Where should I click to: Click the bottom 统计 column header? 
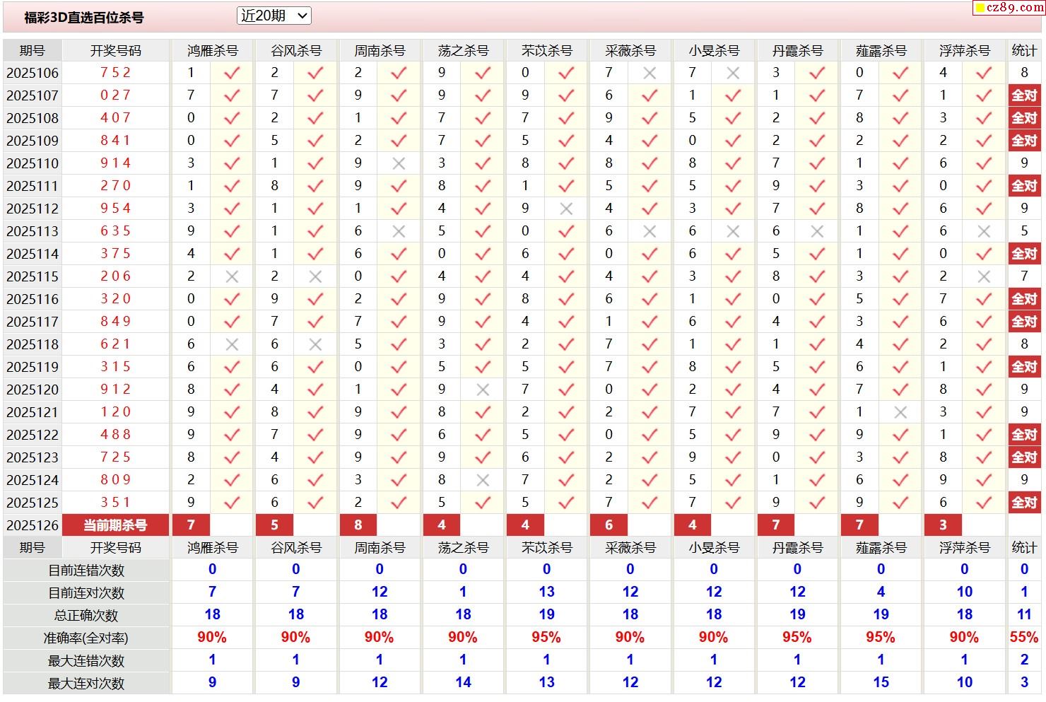click(x=1024, y=548)
